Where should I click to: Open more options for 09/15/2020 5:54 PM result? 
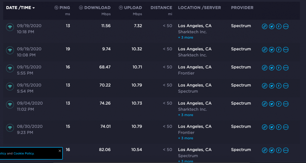pos(286,86)
